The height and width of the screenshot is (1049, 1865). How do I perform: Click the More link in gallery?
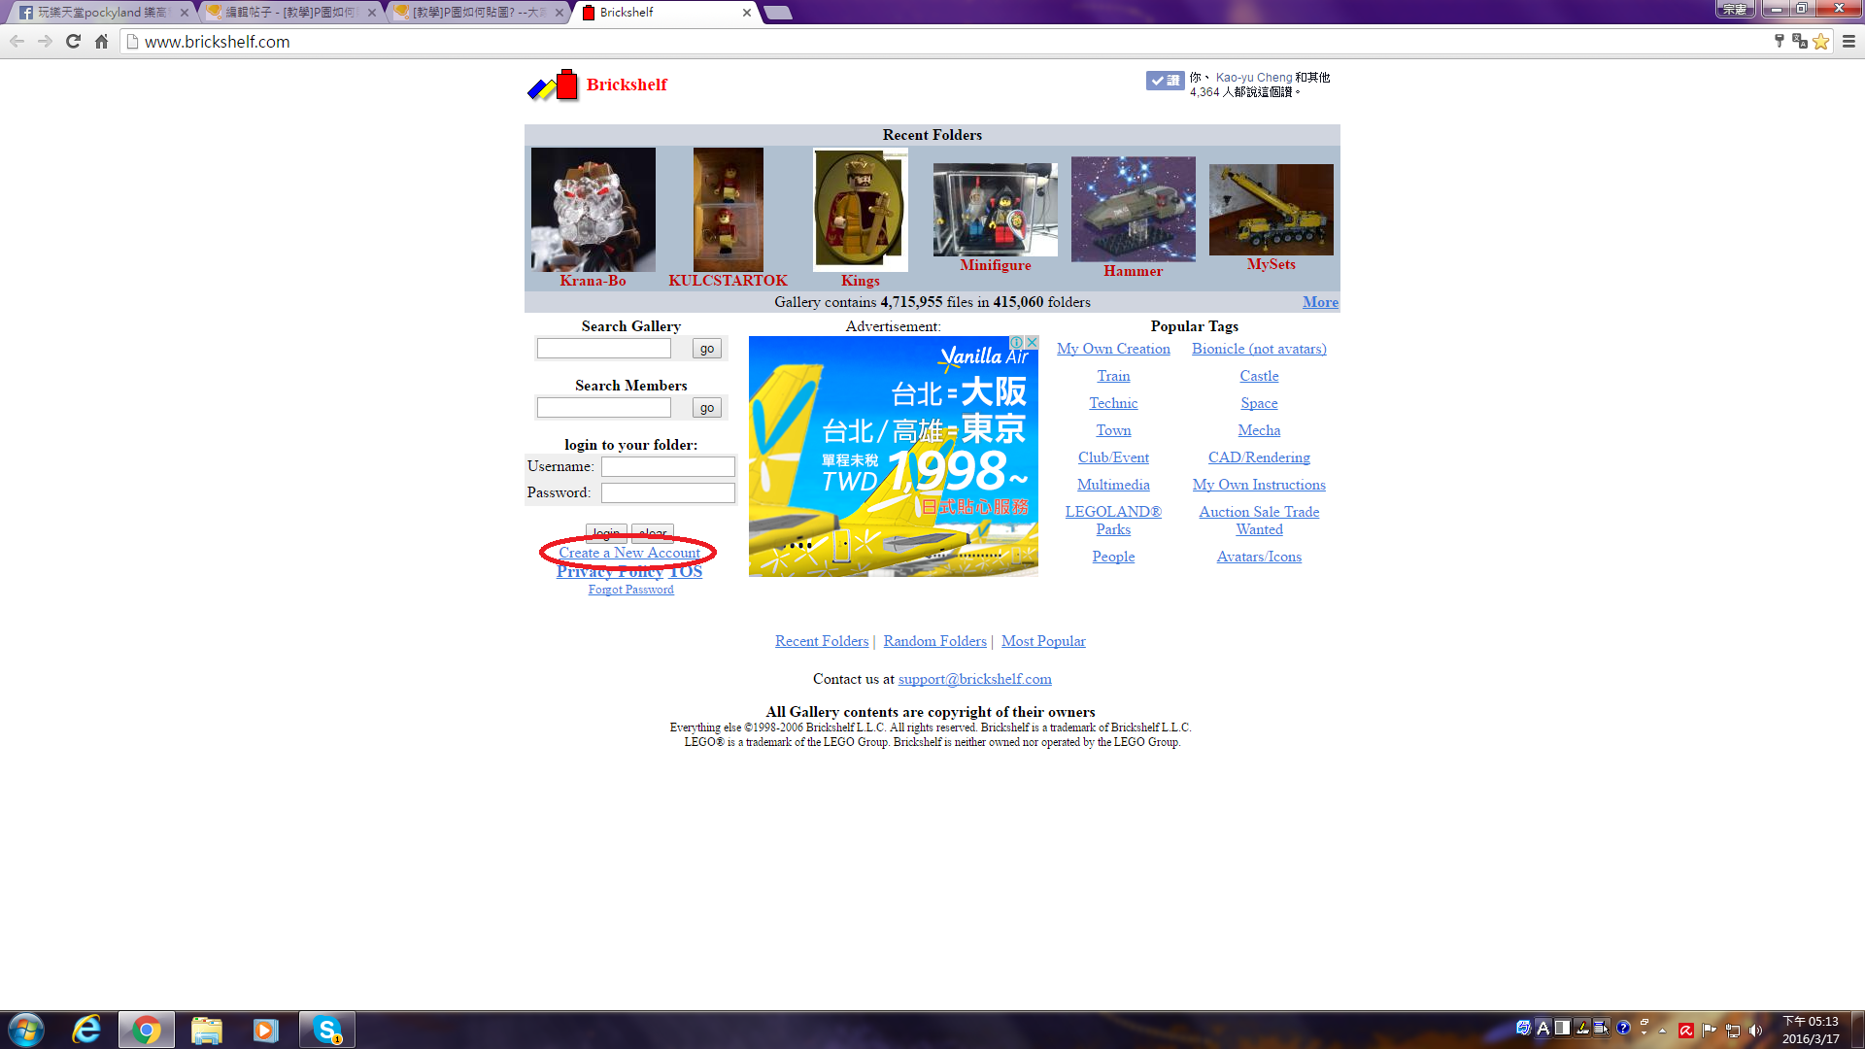(x=1320, y=302)
